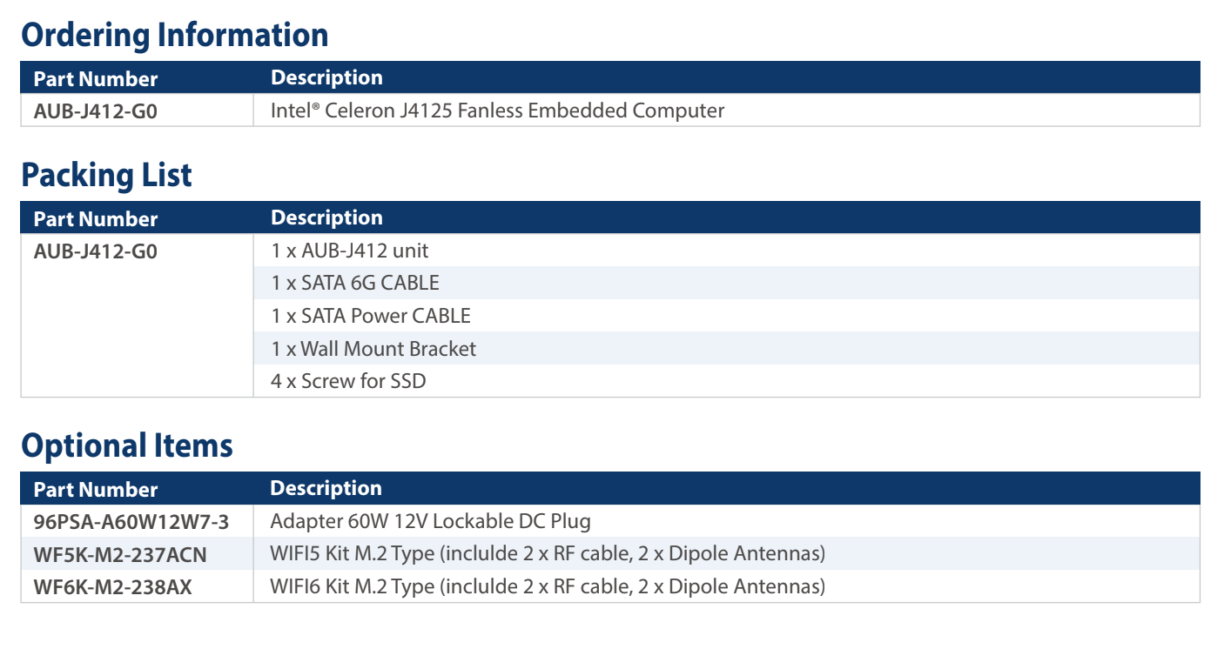Click Description header in Ordering Information table
This screenshot has width=1224, height=649.
click(x=326, y=77)
